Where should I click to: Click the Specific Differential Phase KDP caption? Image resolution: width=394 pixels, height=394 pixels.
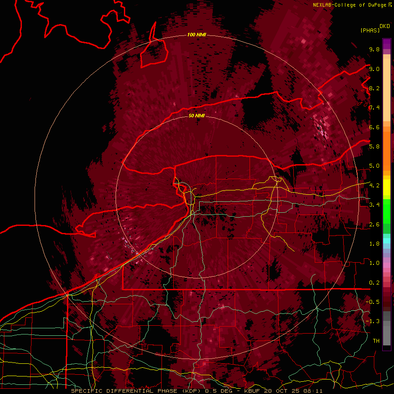pyautogui.click(x=197, y=391)
